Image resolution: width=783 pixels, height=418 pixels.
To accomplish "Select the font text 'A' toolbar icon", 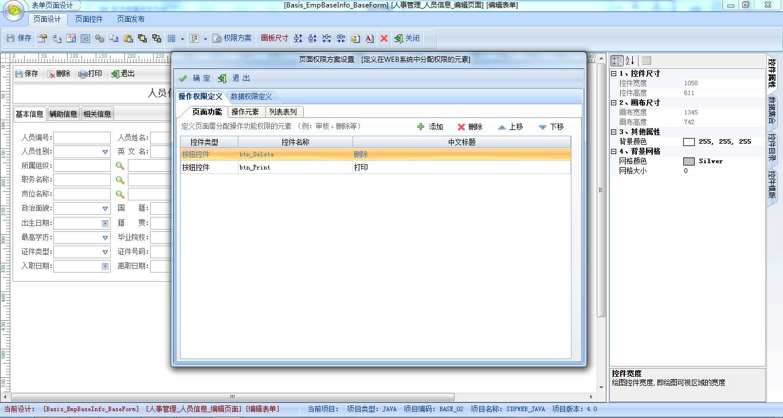I will coord(370,38).
